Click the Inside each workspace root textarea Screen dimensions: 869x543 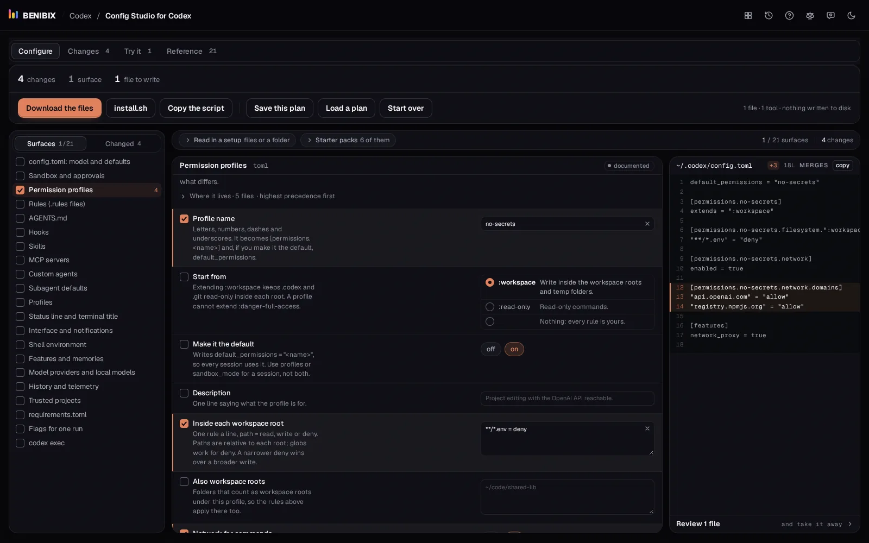(x=567, y=439)
